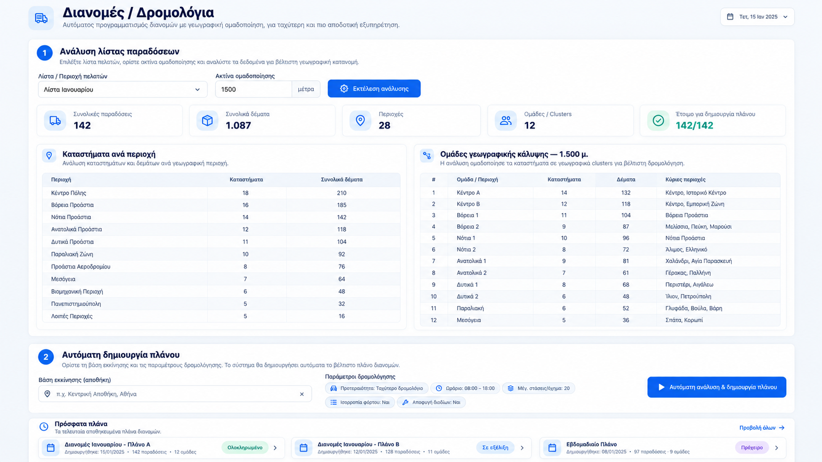822x462 pixels.
Task: Click people icon on Ομάδες / Clusters card
Action: click(x=506, y=120)
